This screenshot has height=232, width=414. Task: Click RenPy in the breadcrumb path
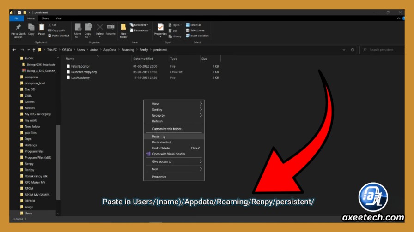click(x=144, y=50)
